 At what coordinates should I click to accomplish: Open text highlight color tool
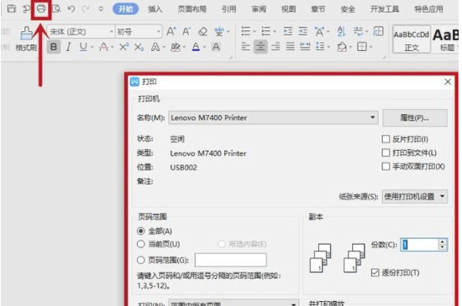pos(176,47)
